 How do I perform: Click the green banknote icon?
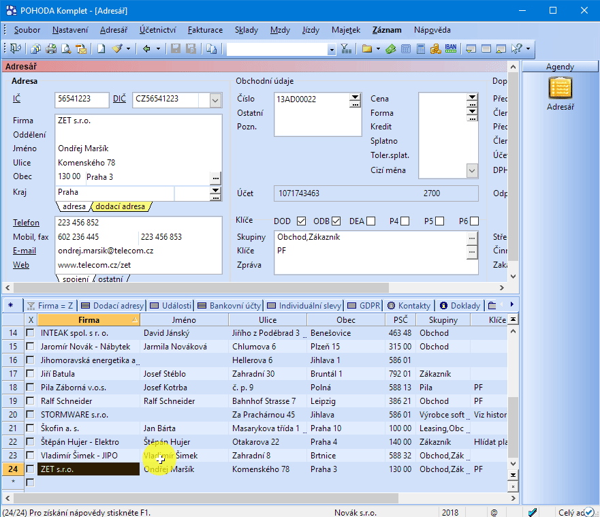tap(391, 48)
